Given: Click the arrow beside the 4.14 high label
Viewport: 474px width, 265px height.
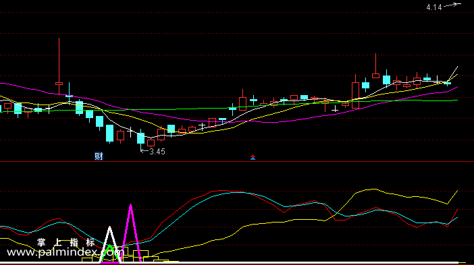Looking at the screenshot, I should point(452,5).
